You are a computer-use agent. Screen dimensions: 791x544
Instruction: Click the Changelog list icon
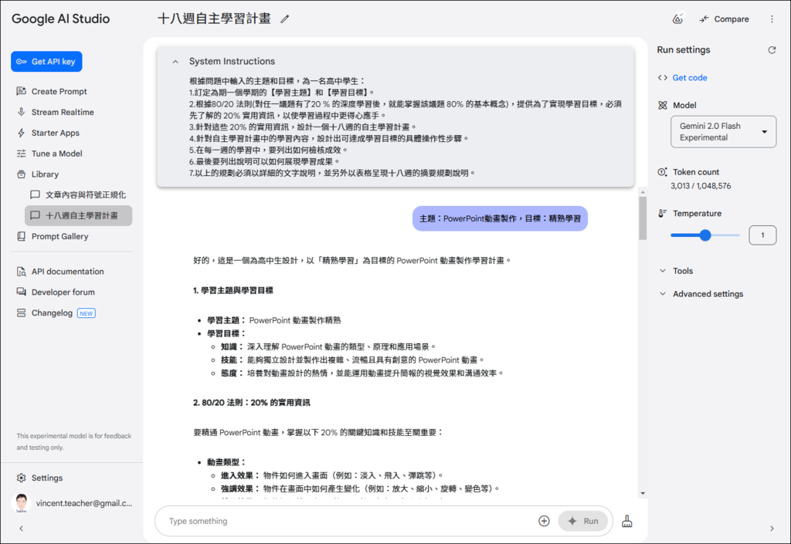(x=21, y=313)
